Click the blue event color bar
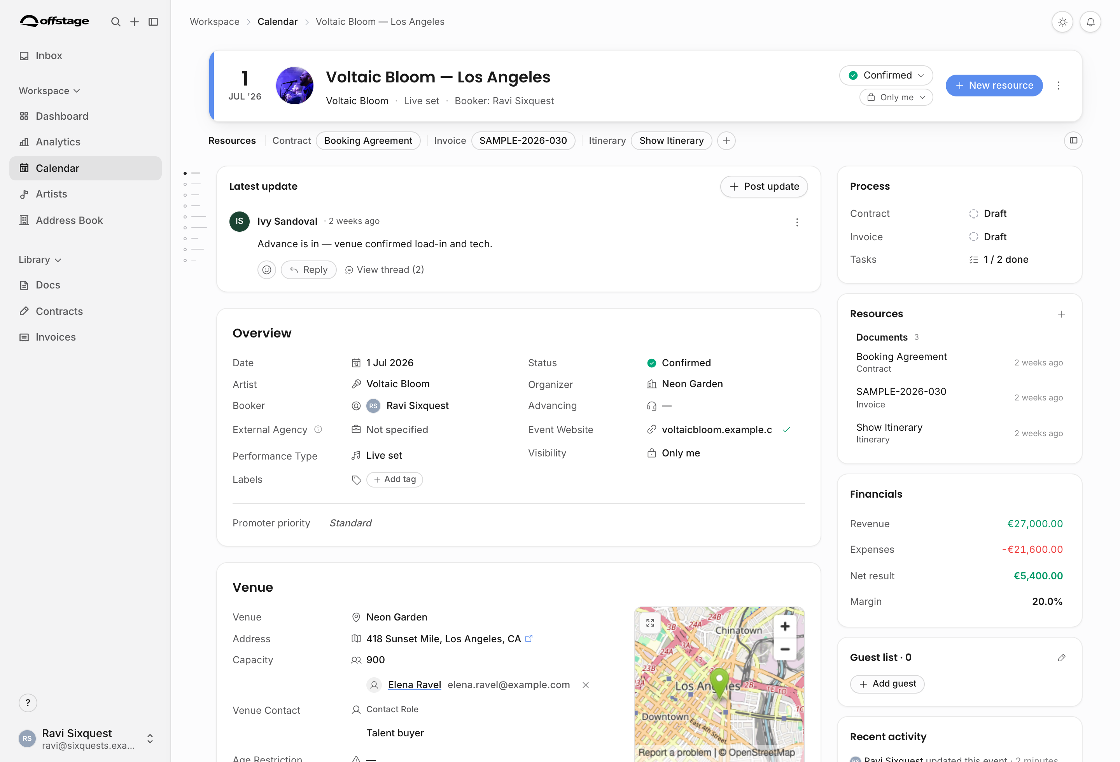Image resolution: width=1120 pixels, height=762 pixels. [x=211, y=86]
